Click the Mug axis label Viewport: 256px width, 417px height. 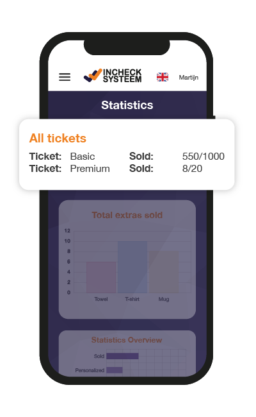click(x=164, y=299)
